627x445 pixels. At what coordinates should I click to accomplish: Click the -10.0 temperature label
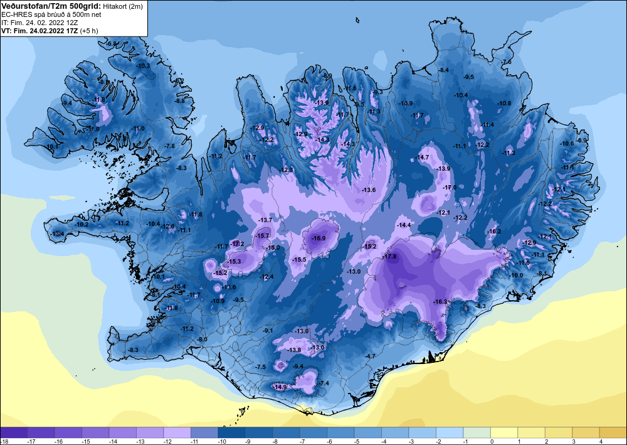click(516, 276)
